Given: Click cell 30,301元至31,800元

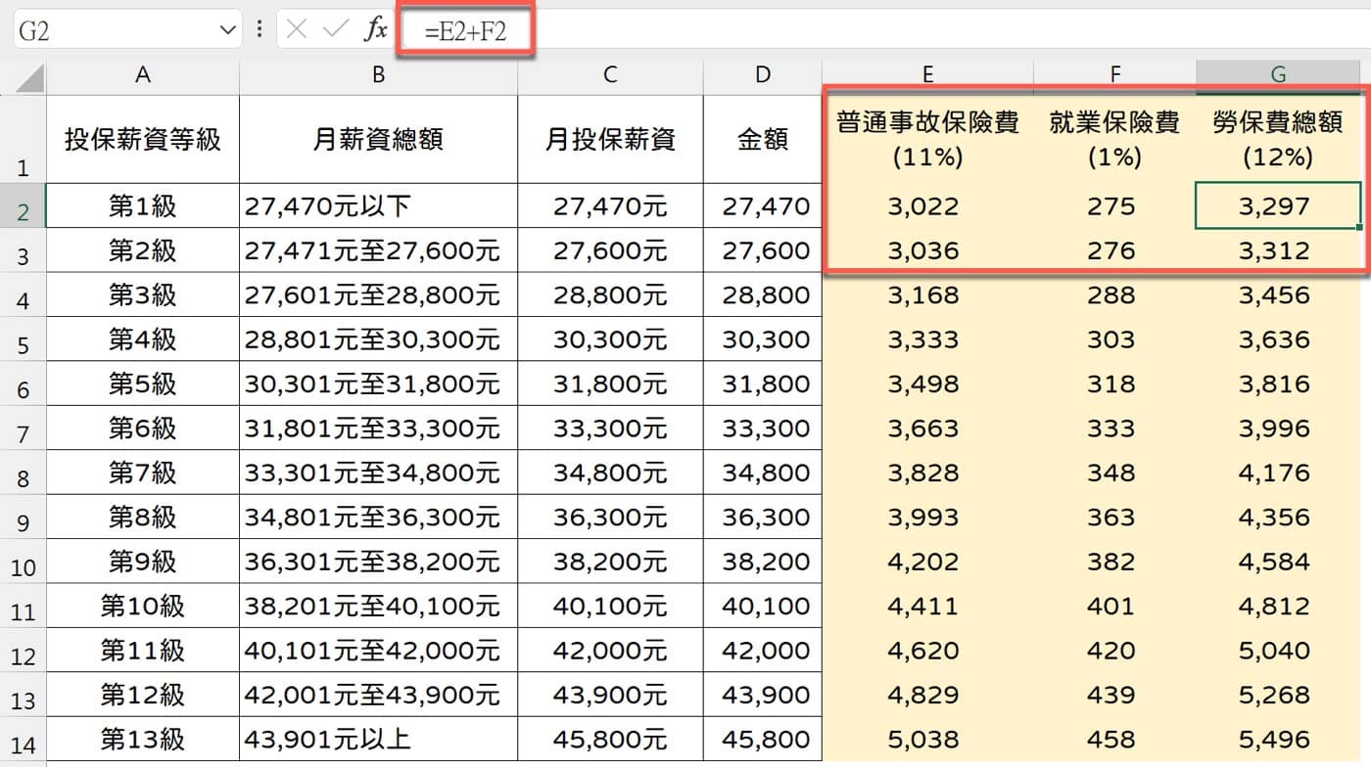Looking at the screenshot, I should [x=378, y=383].
